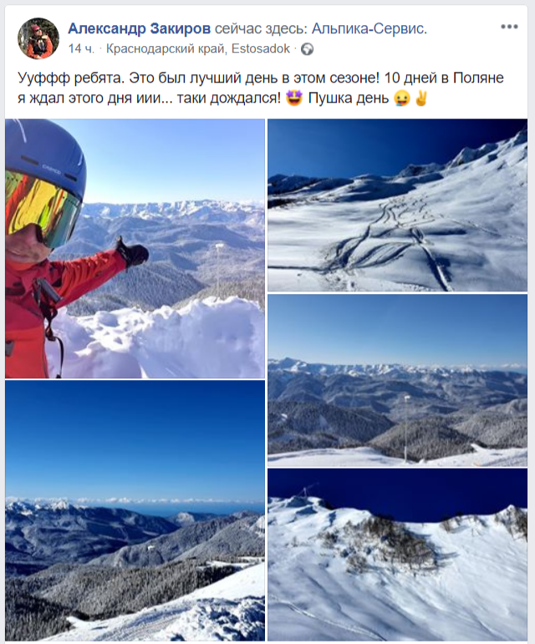Viewport: 535px width, 644px height.
Task: Click the tongue-out emoji after Пушка день
Action: (x=401, y=99)
